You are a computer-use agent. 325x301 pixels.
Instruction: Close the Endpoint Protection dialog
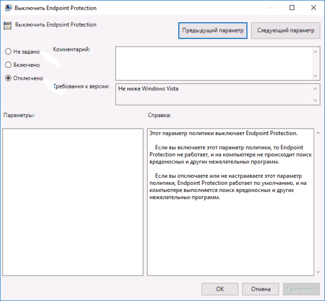click(x=314, y=8)
